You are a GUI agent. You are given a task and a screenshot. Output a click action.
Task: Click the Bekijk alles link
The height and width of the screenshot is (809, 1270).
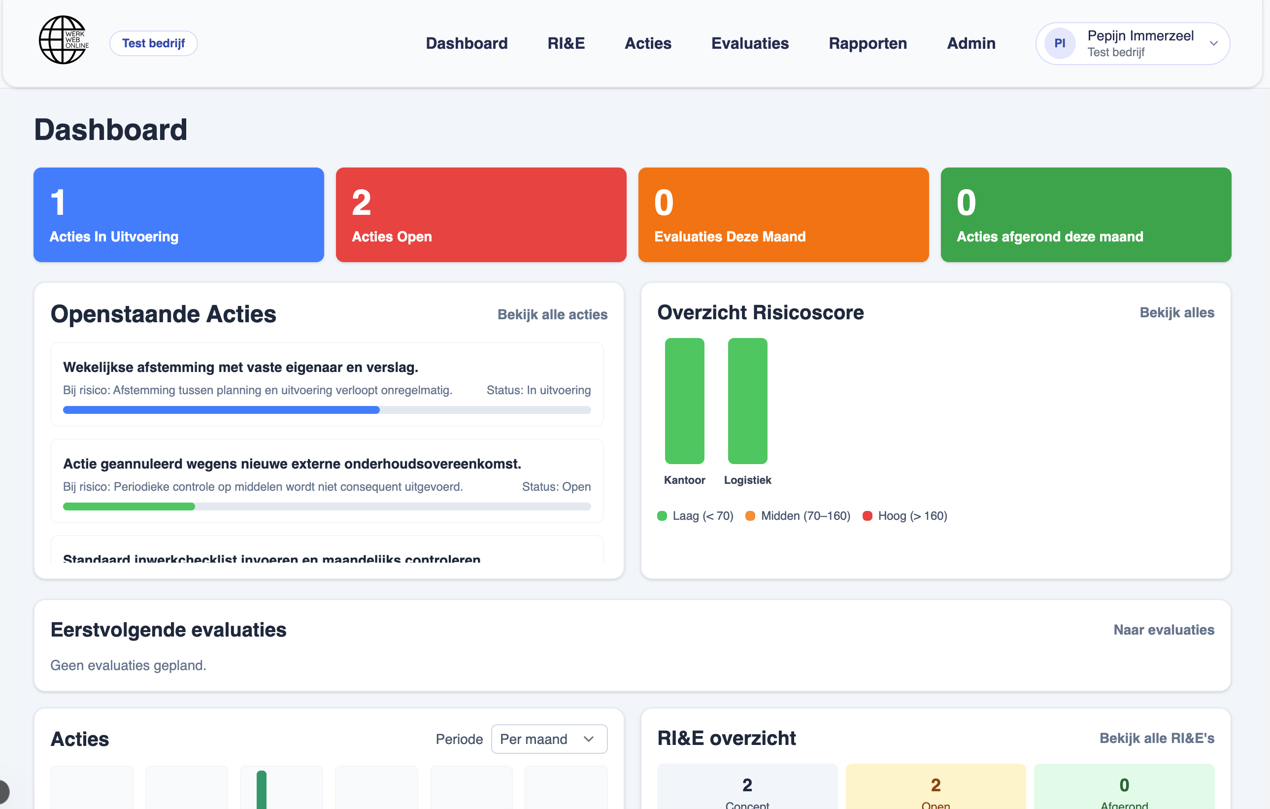point(1177,312)
